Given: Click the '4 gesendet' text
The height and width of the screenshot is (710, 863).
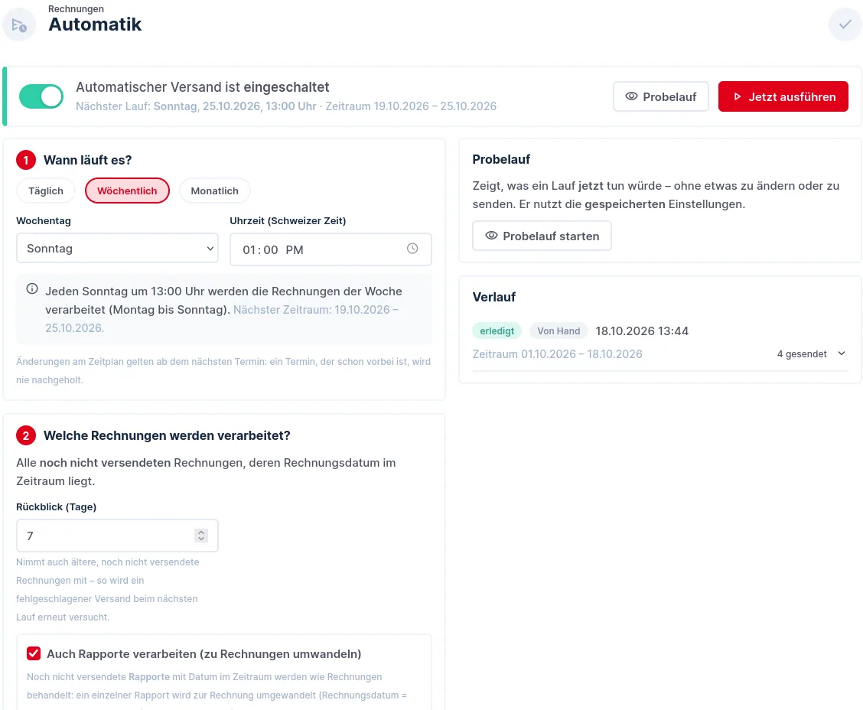Looking at the screenshot, I should 802,354.
